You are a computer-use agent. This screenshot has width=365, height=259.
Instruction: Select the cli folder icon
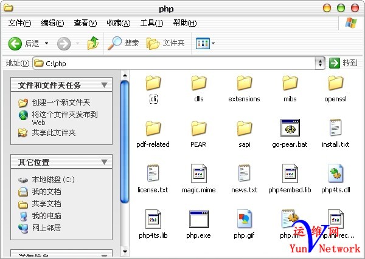153,83
